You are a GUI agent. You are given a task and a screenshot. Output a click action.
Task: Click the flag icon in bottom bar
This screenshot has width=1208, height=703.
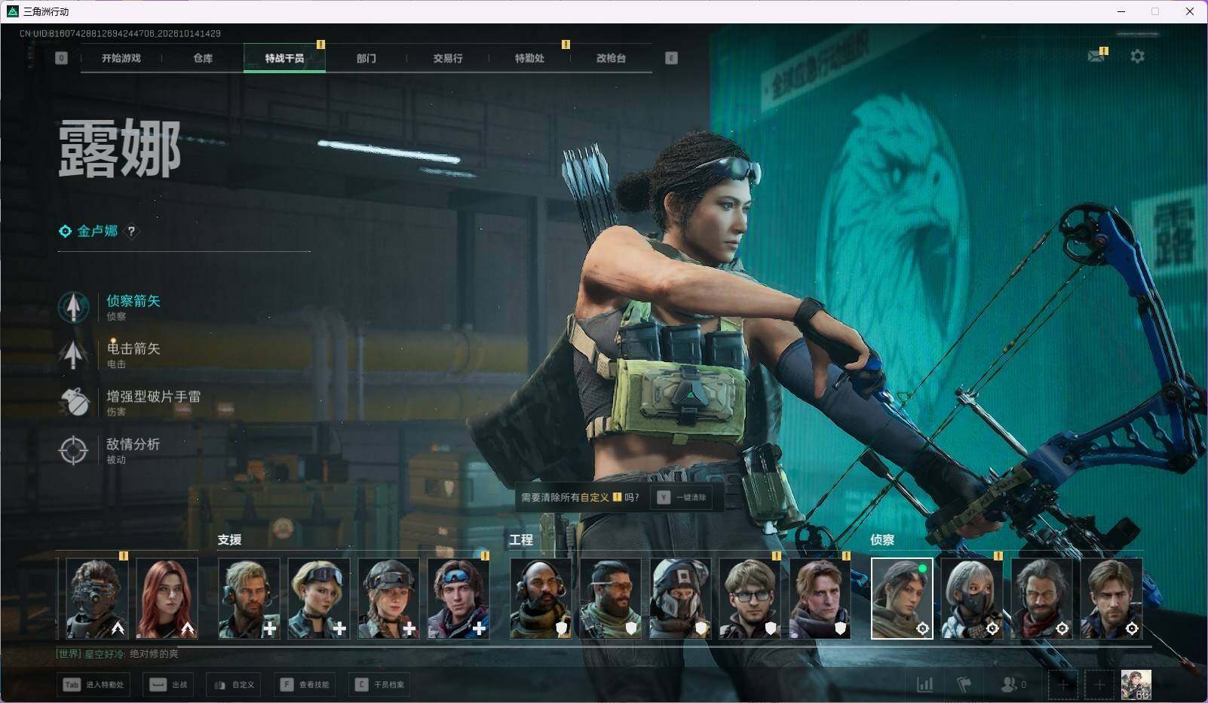coord(964,685)
